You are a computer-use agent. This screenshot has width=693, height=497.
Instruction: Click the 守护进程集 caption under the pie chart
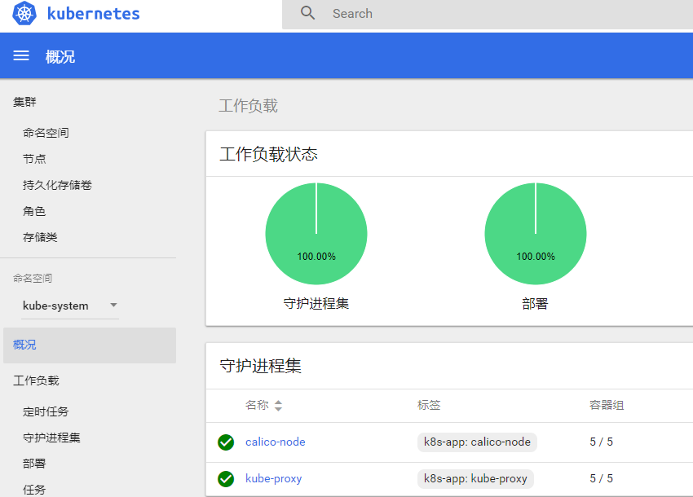click(316, 304)
